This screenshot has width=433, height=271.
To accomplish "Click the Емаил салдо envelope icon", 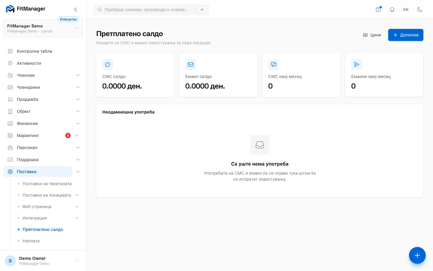I will tap(191, 64).
